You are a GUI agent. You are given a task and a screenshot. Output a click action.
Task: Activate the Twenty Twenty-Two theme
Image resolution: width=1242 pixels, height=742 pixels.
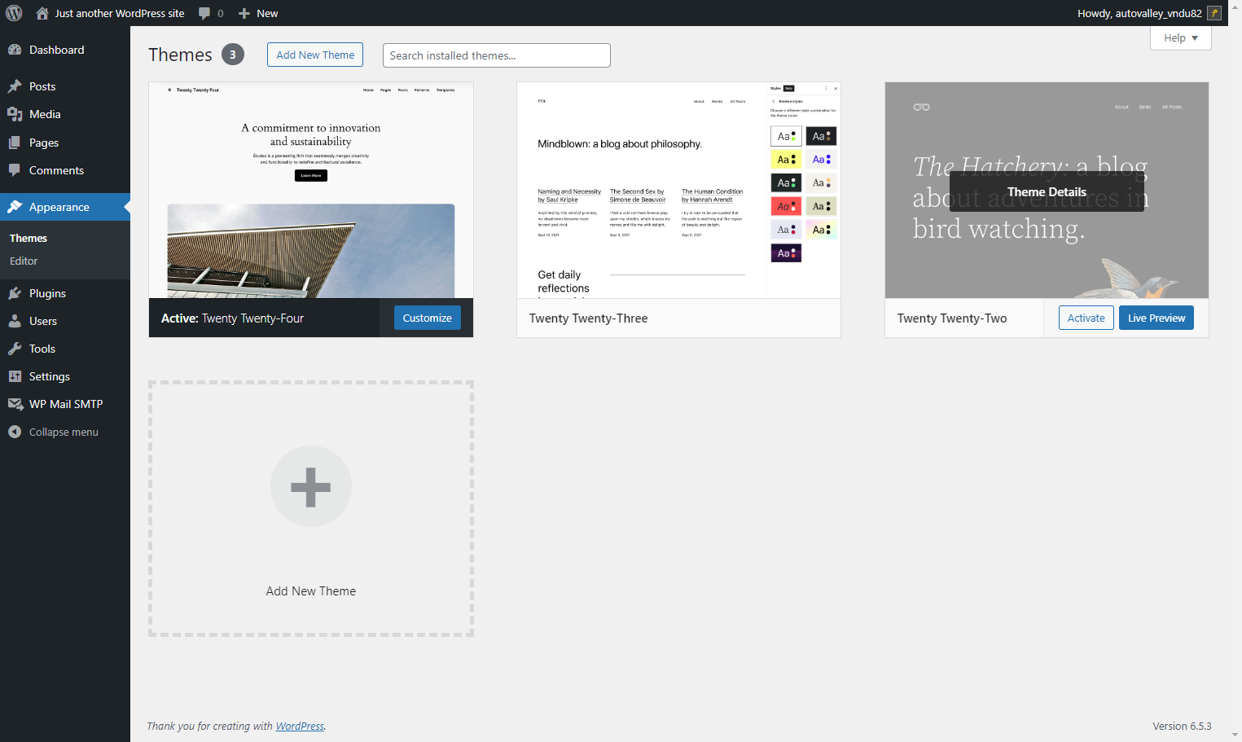pos(1086,318)
